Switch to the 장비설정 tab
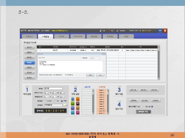The height and width of the screenshot is (138, 185). coord(94,37)
